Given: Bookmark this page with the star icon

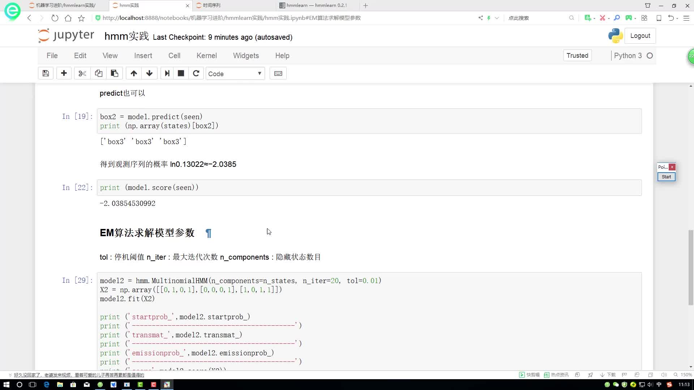Looking at the screenshot, I should [x=81, y=18].
